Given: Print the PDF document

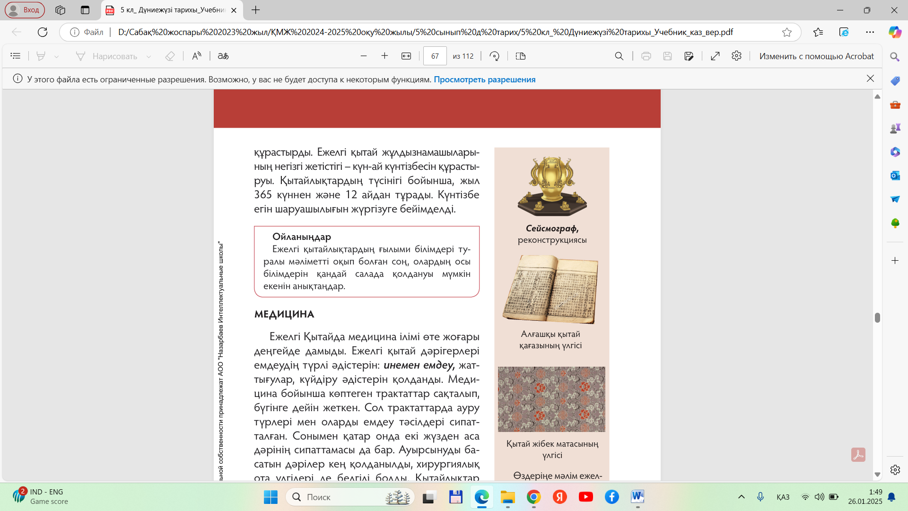Looking at the screenshot, I should [x=646, y=56].
